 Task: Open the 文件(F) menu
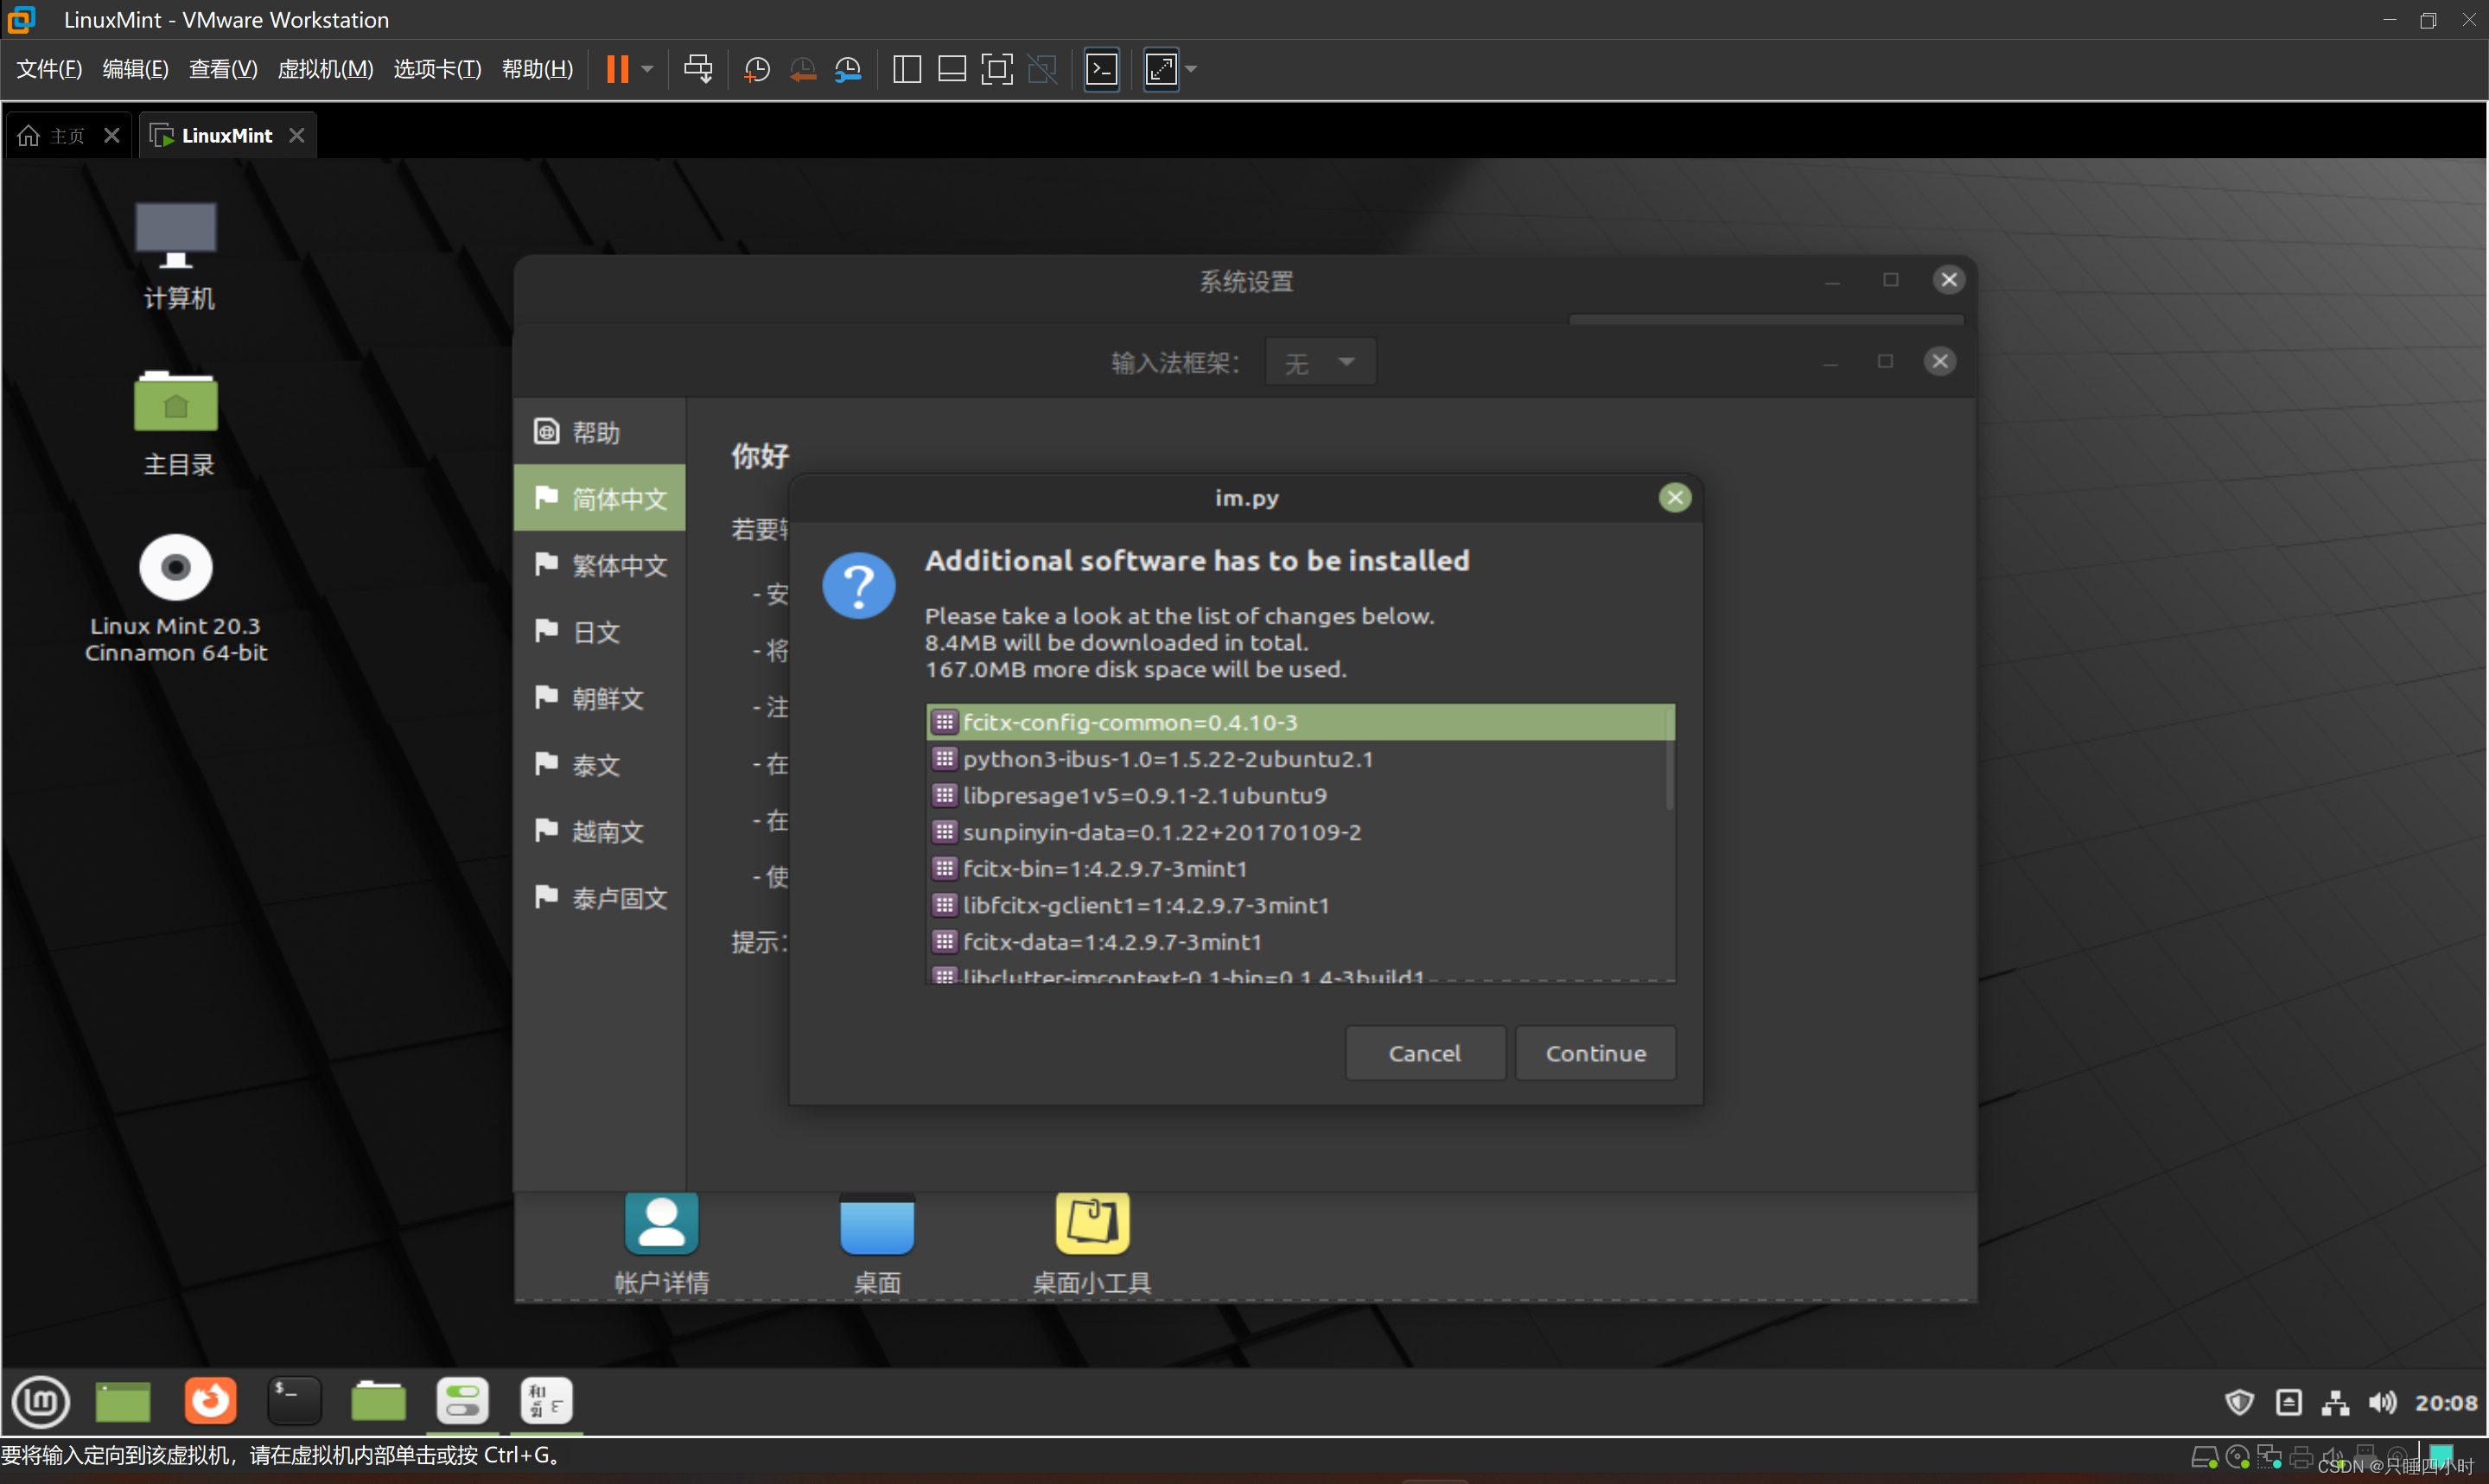pos(49,69)
